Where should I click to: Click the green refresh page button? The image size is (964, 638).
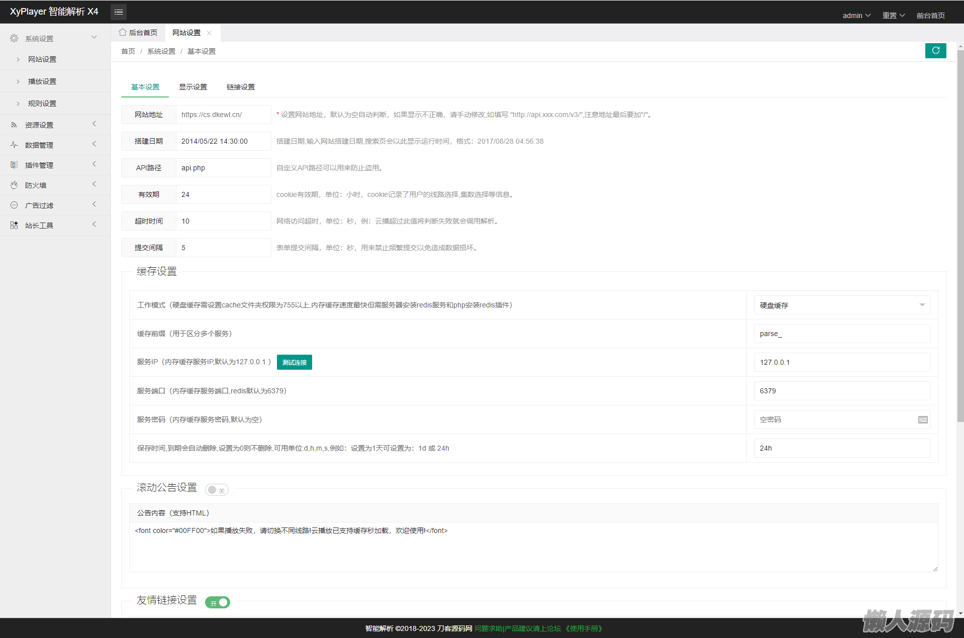(935, 50)
